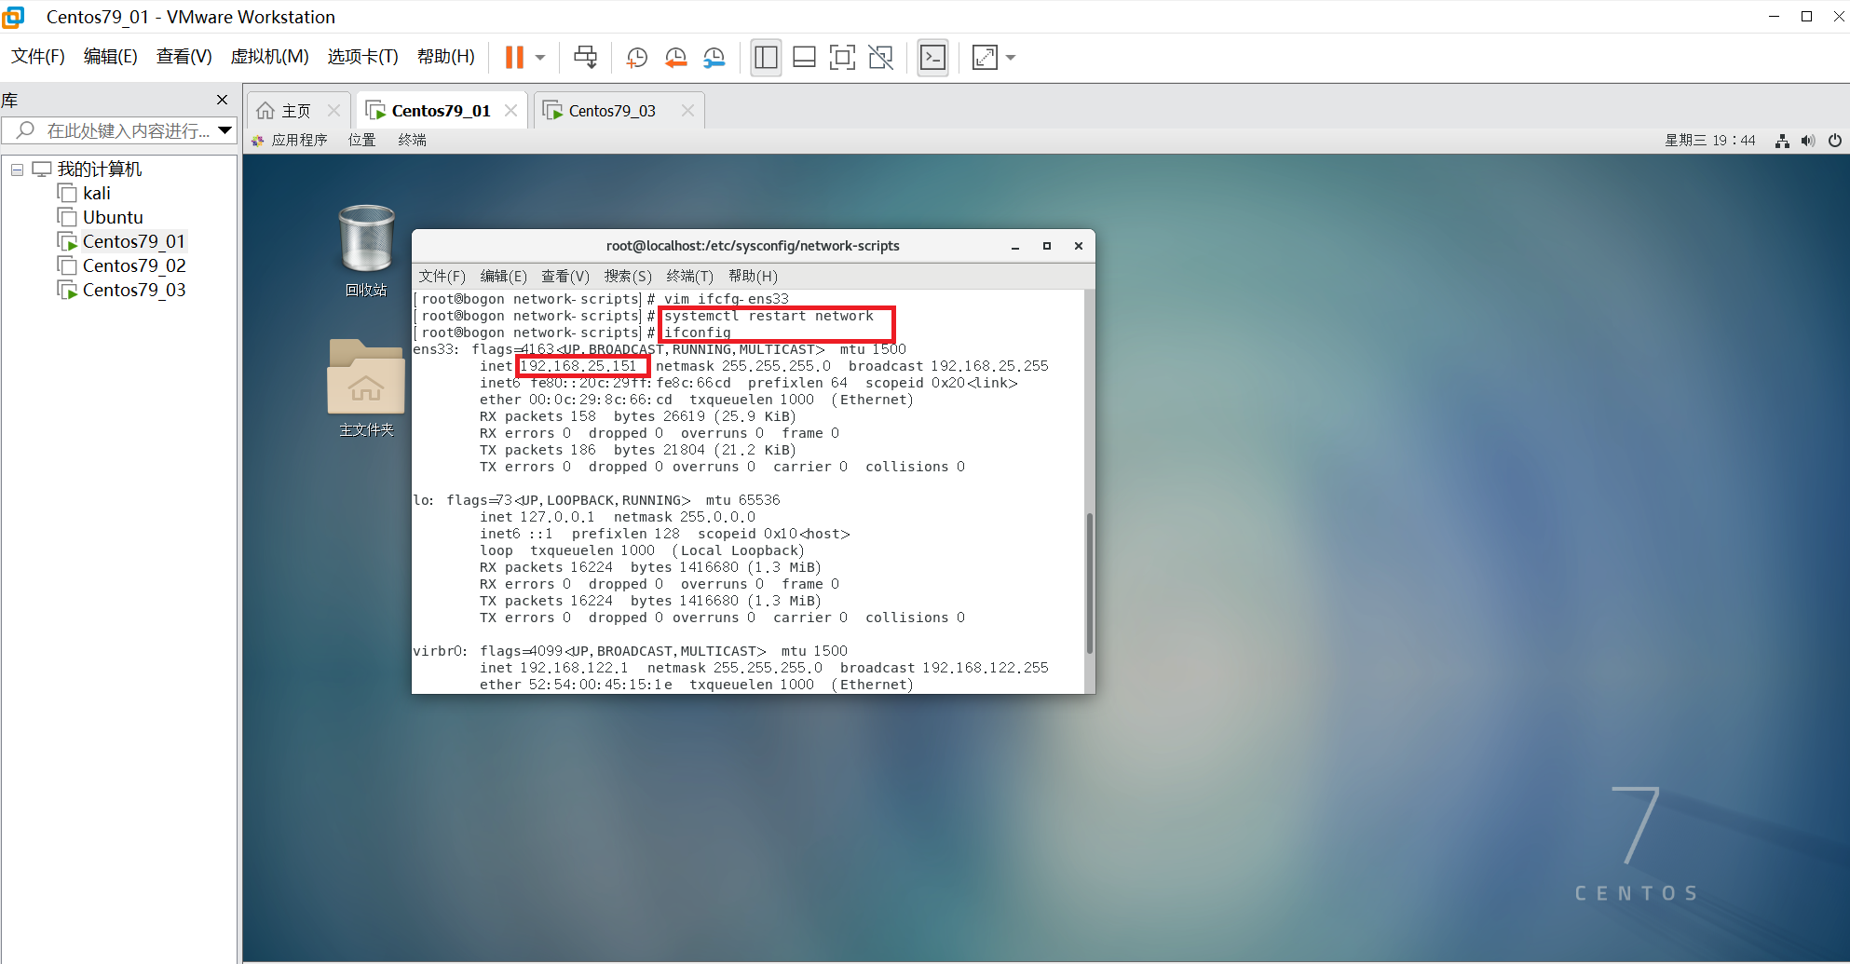Open the power options dropdown arrow
This screenshot has width=1850, height=964.
[540, 58]
